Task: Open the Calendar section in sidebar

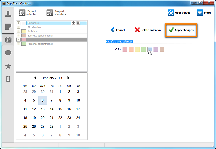Action: pos(8,40)
